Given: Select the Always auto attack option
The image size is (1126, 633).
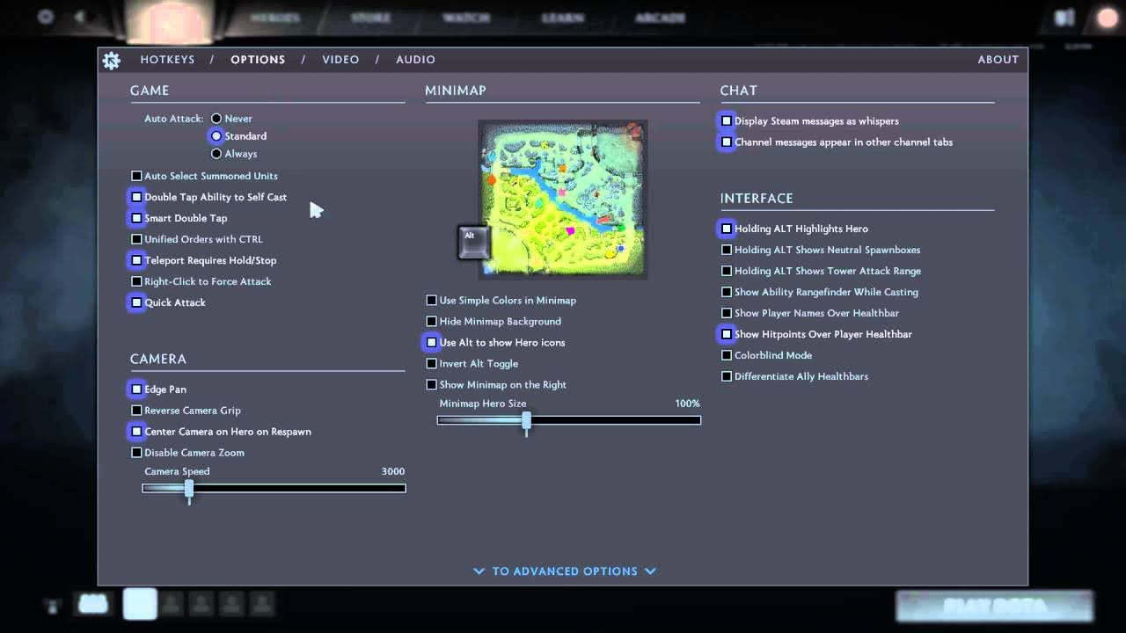Looking at the screenshot, I should tap(216, 154).
